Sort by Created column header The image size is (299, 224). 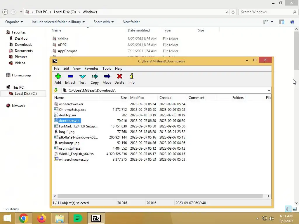pyautogui.click(x=172, y=98)
